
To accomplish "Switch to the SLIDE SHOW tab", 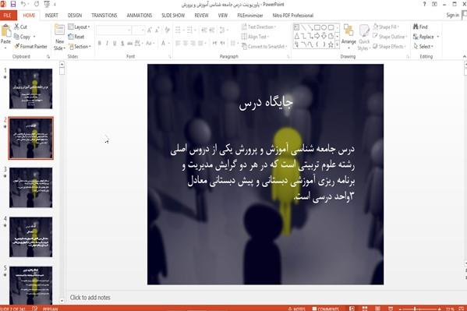I will (x=173, y=15).
